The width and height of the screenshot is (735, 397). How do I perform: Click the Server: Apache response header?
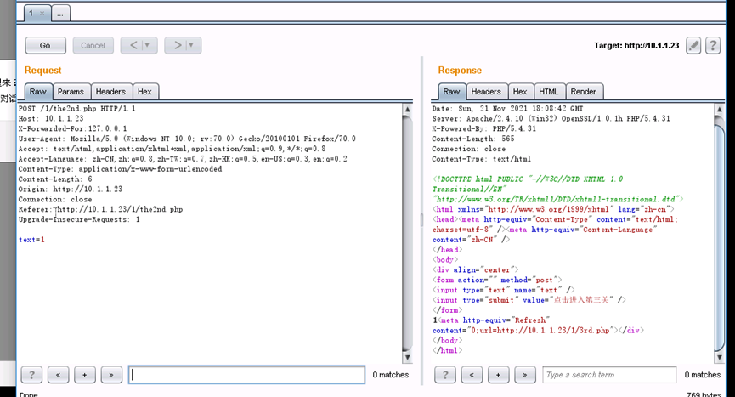point(551,118)
